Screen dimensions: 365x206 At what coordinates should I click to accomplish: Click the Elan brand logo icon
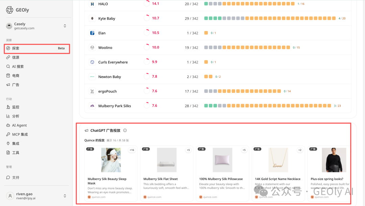(92, 33)
